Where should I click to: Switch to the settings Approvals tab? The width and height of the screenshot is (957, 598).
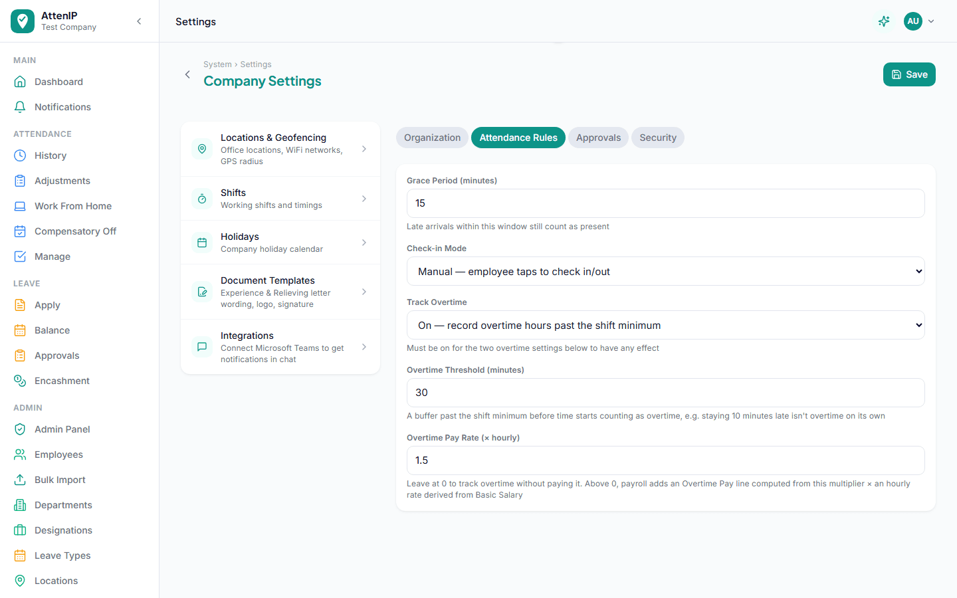click(598, 138)
